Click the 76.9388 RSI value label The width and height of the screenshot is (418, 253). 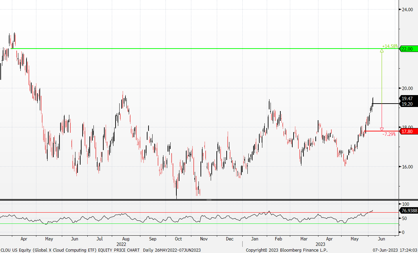409,211
